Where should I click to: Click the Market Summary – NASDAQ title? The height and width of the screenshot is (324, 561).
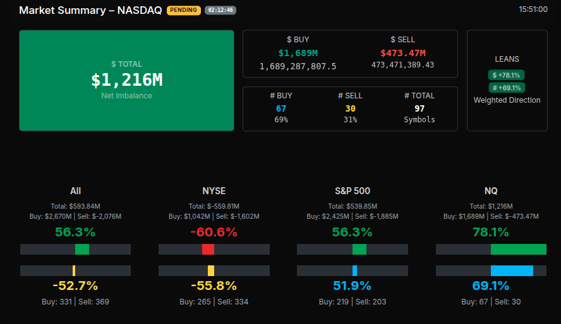(x=90, y=11)
